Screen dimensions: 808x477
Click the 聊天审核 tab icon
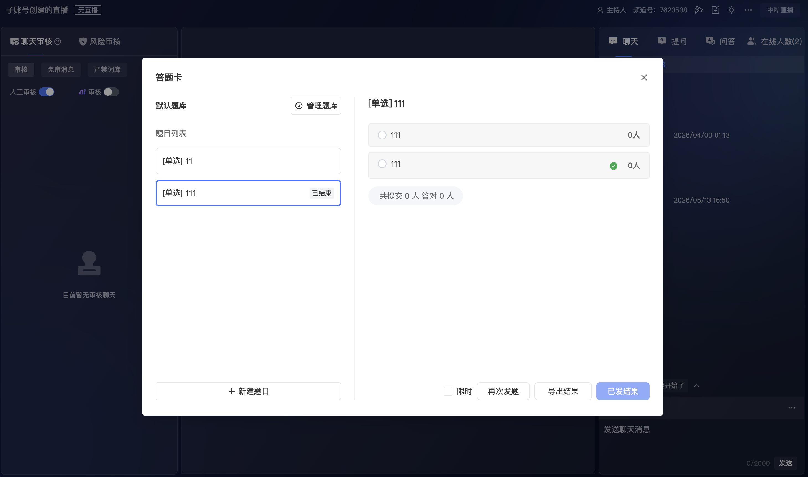pyautogui.click(x=14, y=42)
